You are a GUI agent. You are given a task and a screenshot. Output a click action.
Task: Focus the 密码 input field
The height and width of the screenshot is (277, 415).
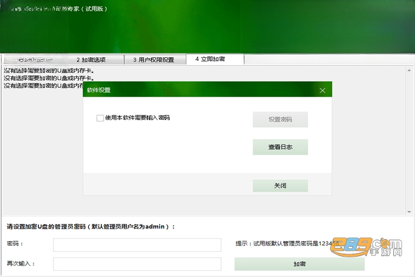(x=137, y=245)
